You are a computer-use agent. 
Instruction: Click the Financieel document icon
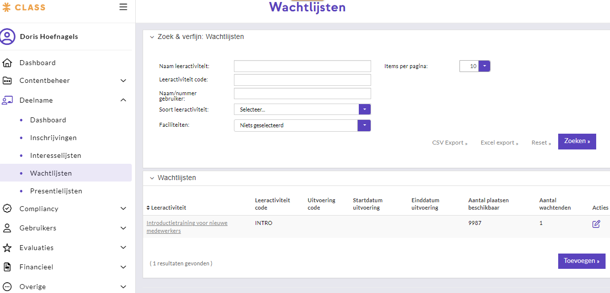(7, 267)
